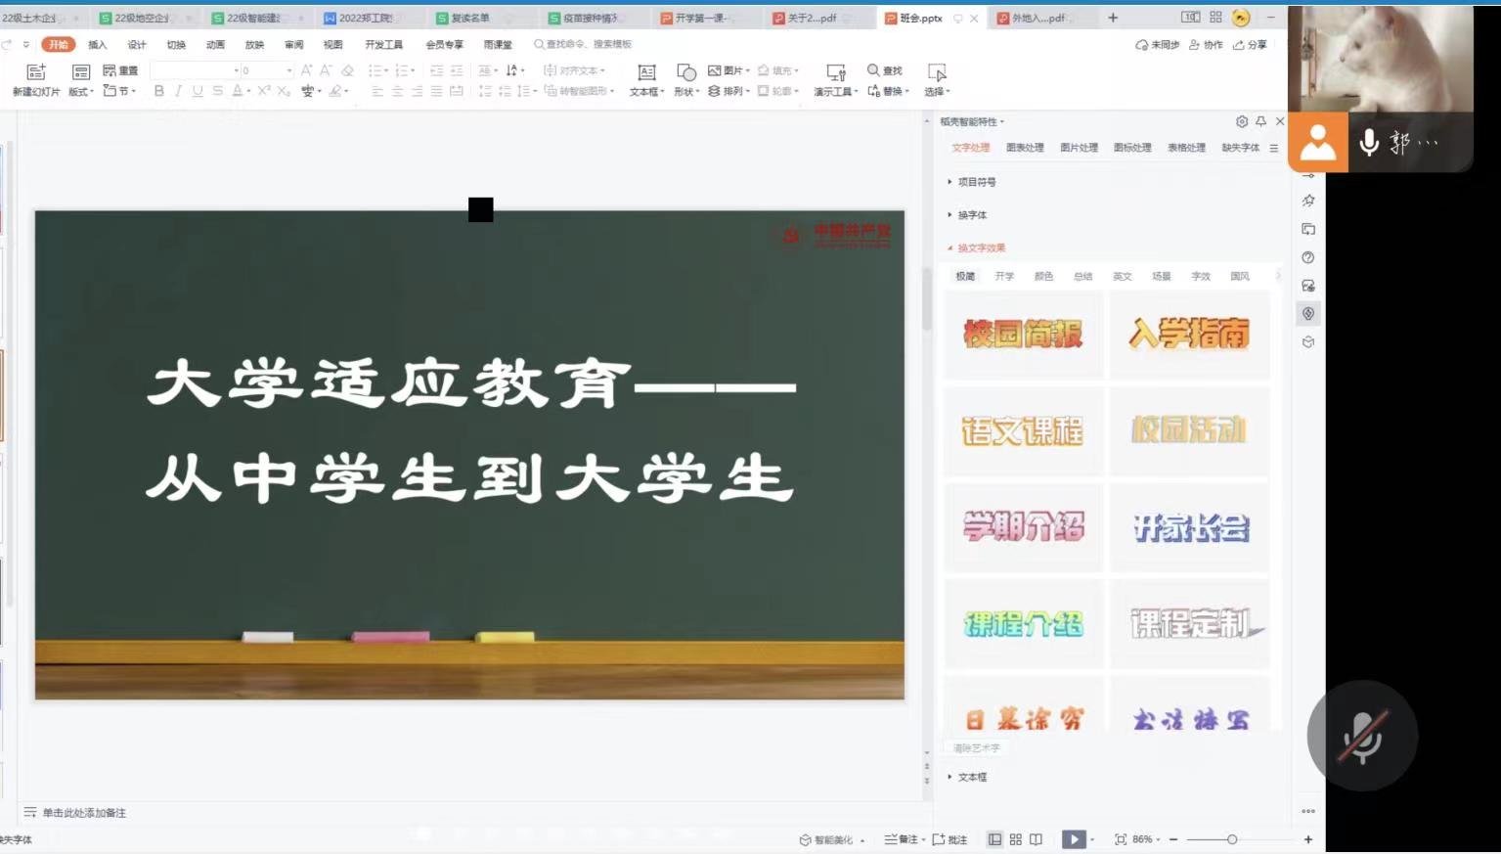Expand the 项目符号 section
Screen dimensions: 1501x854
(976, 182)
